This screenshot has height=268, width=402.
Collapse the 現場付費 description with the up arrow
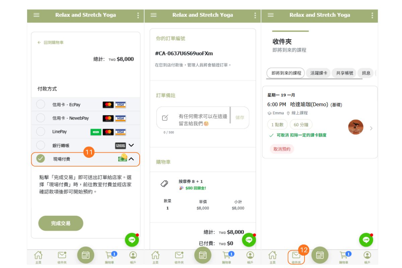[131, 159]
